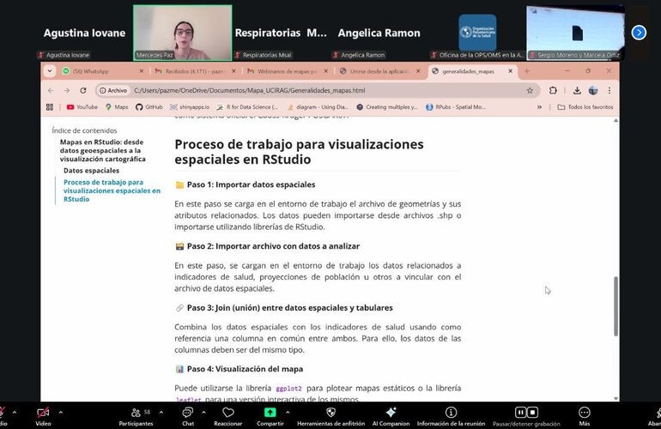Open the diagram - Using Dia bookmark

tap(318, 107)
